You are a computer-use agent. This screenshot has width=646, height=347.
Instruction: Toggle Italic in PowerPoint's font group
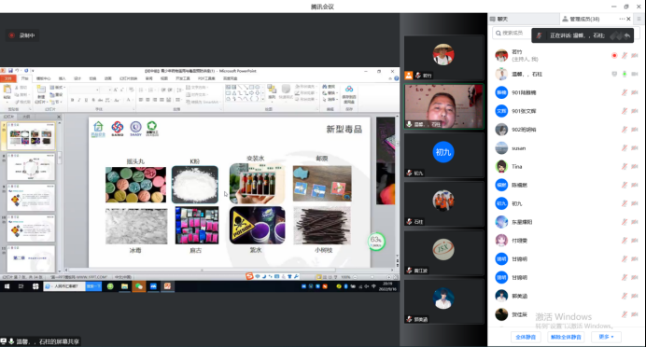(79, 100)
